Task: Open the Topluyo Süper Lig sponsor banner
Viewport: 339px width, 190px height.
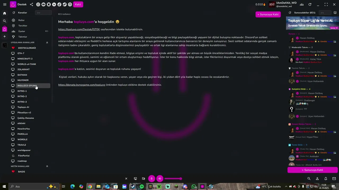Action: click(313, 23)
